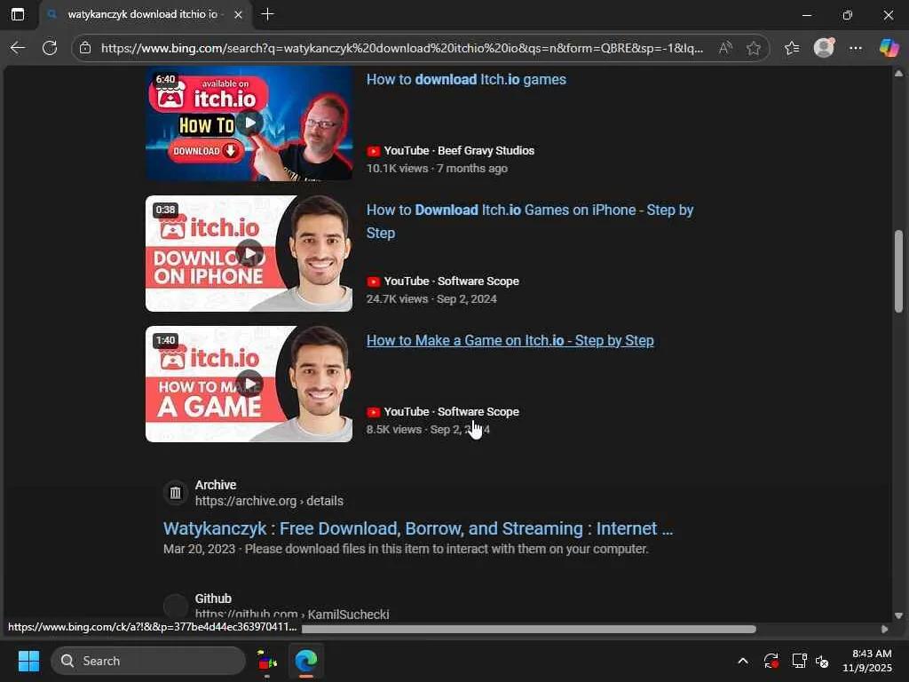Refresh the Bing search page
909x682 pixels.
click(x=50, y=48)
